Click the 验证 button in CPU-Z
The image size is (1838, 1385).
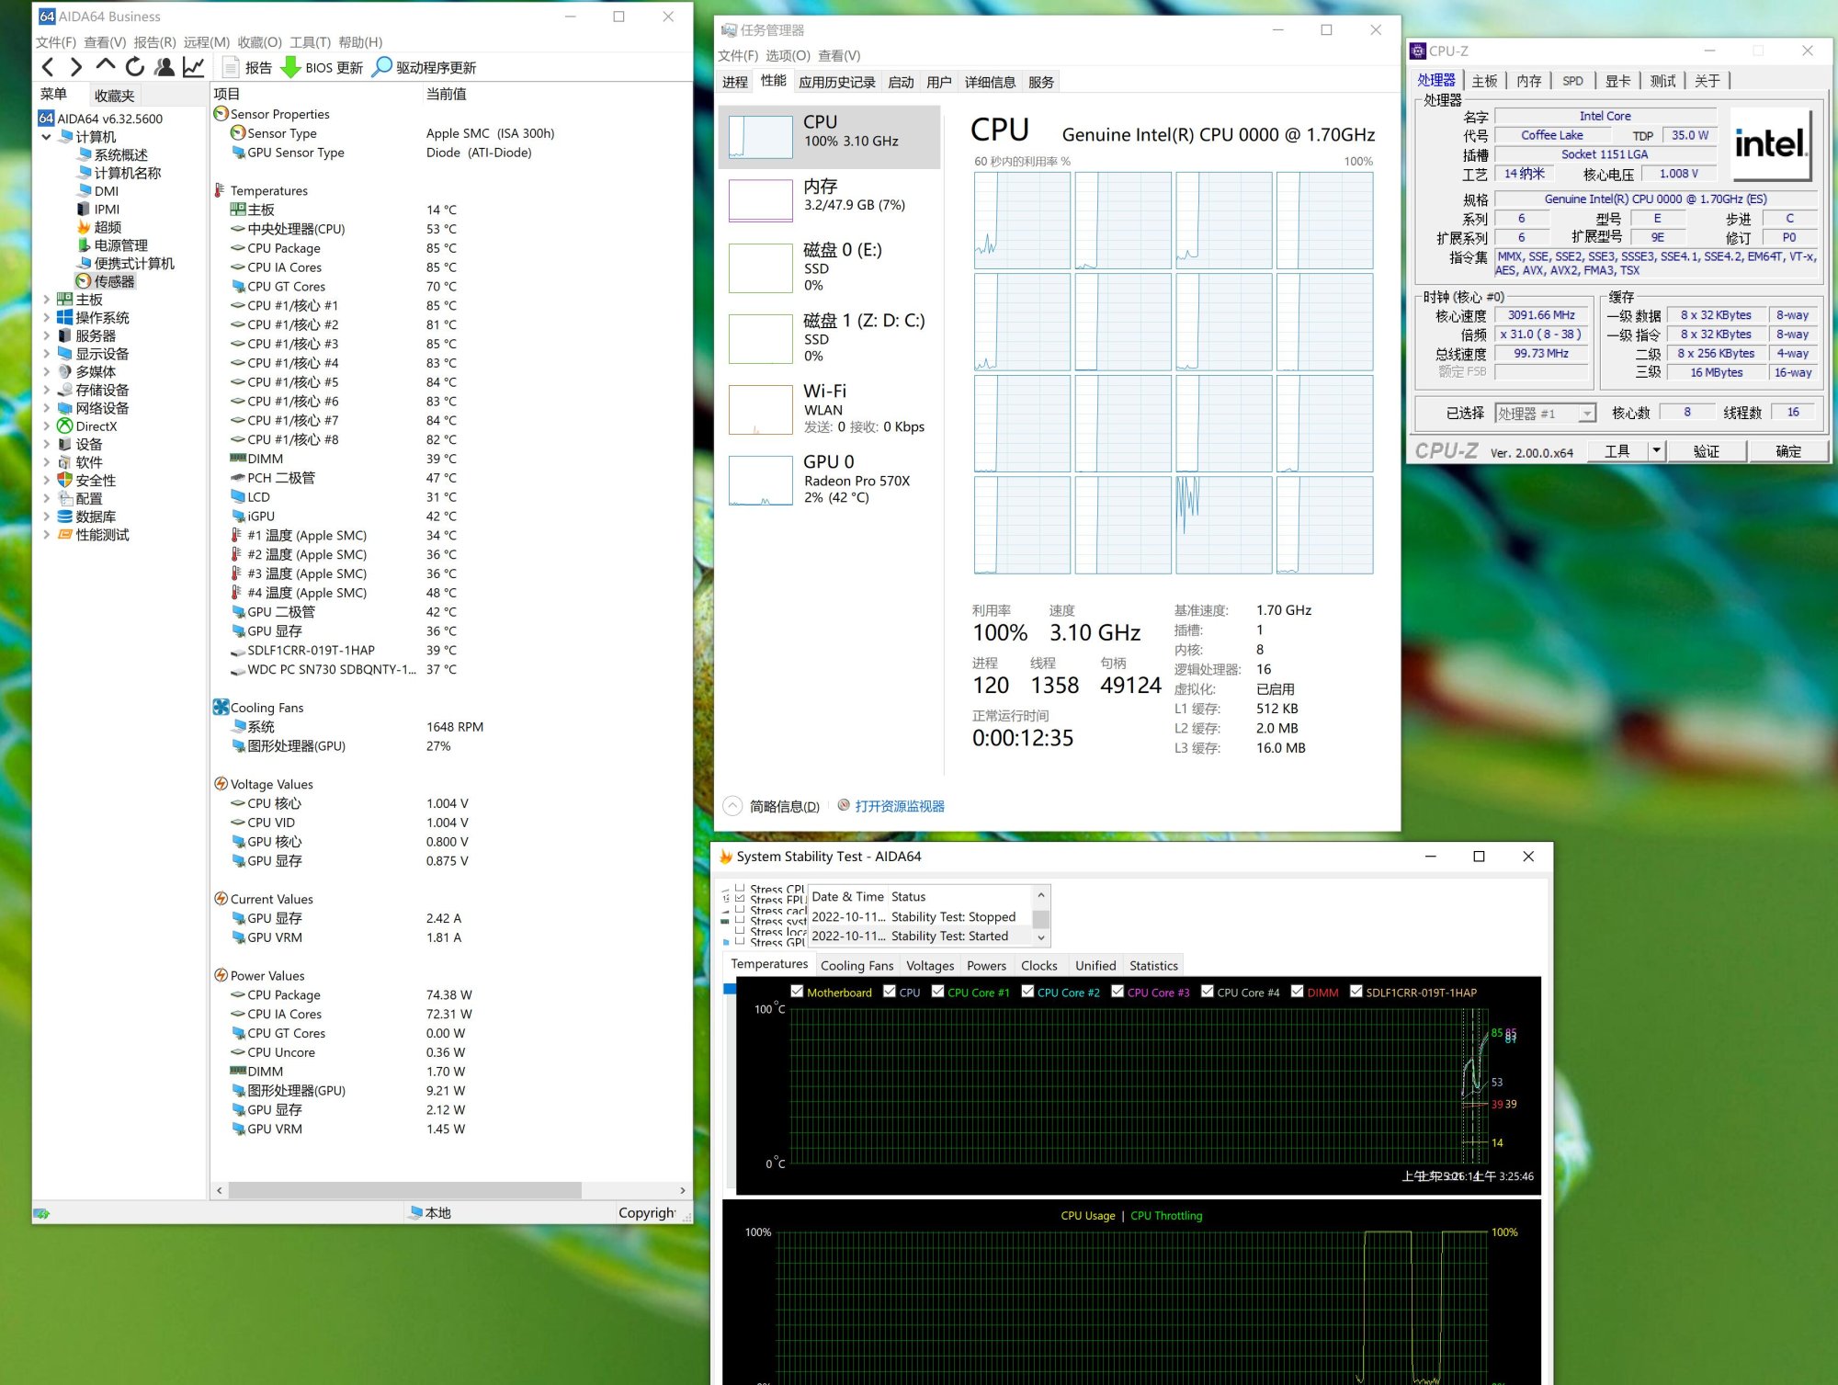point(1706,451)
